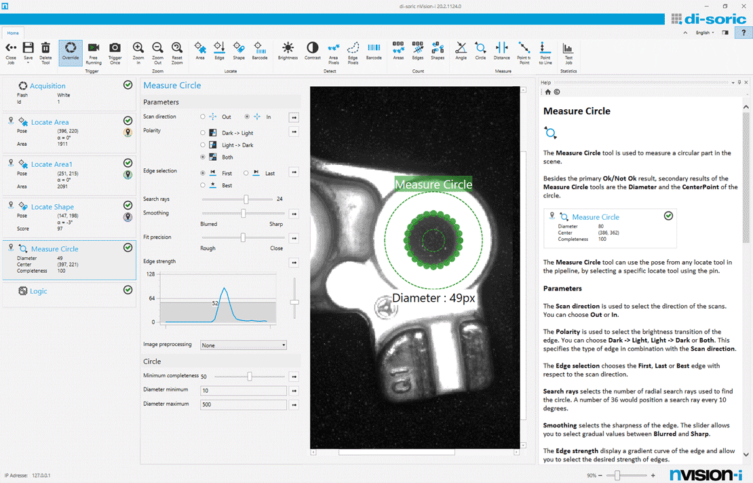
Task: Open the Image preprocessing dropdown
Action: tap(244, 345)
